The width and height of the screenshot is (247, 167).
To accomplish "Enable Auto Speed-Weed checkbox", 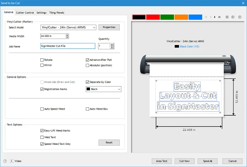I will coord(42,109).
